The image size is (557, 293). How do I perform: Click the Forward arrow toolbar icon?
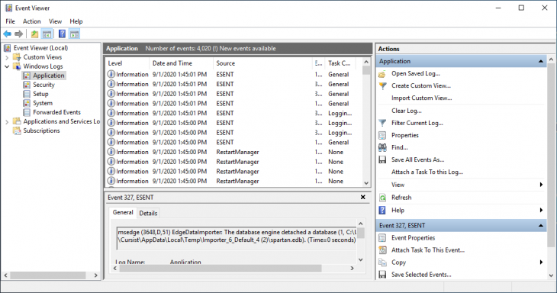[18, 34]
